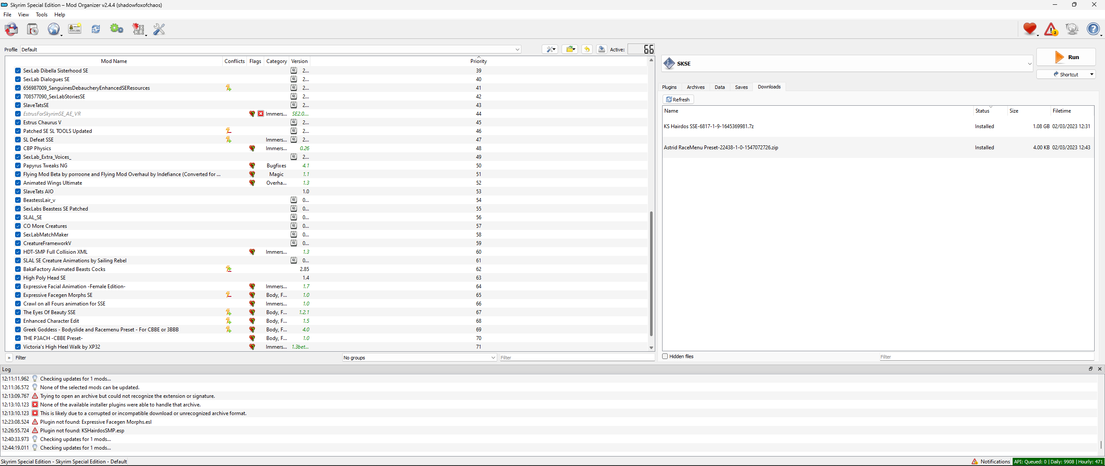The height and width of the screenshot is (466, 1105).
Task: Click the notifications warning triangle icon
Action: [1050, 29]
